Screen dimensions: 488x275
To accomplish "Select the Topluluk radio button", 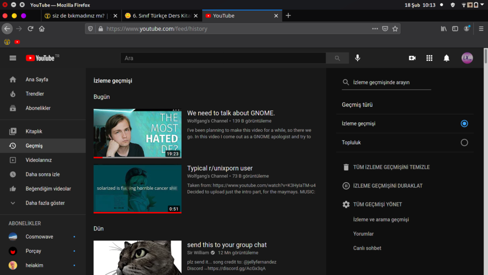I will 464,143.
